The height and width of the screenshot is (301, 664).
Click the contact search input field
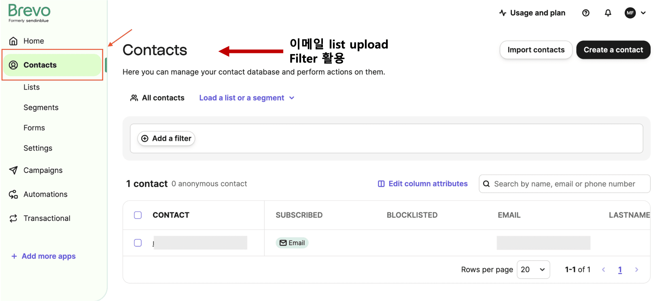pos(564,184)
